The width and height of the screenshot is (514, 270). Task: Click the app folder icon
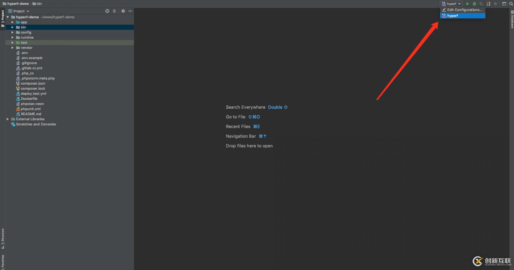pos(18,22)
